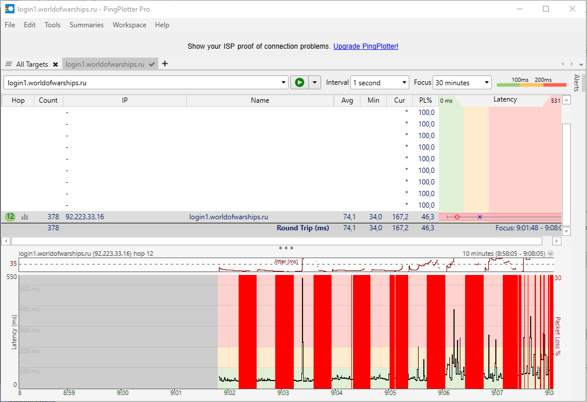Open the Help menu
587x402 pixels.
click(162, 25)
